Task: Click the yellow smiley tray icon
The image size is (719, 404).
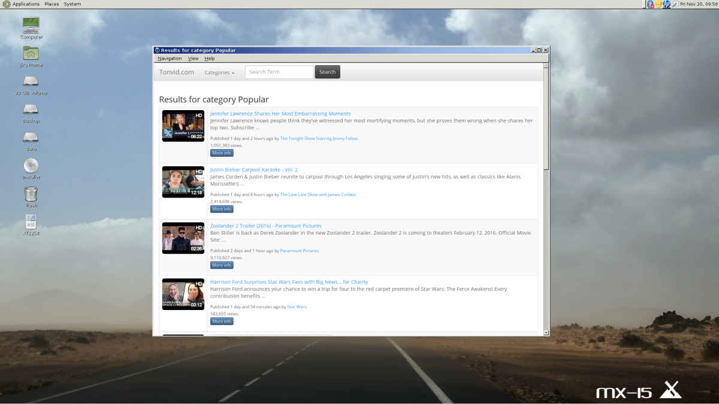Action: click(x=658, y=4)
